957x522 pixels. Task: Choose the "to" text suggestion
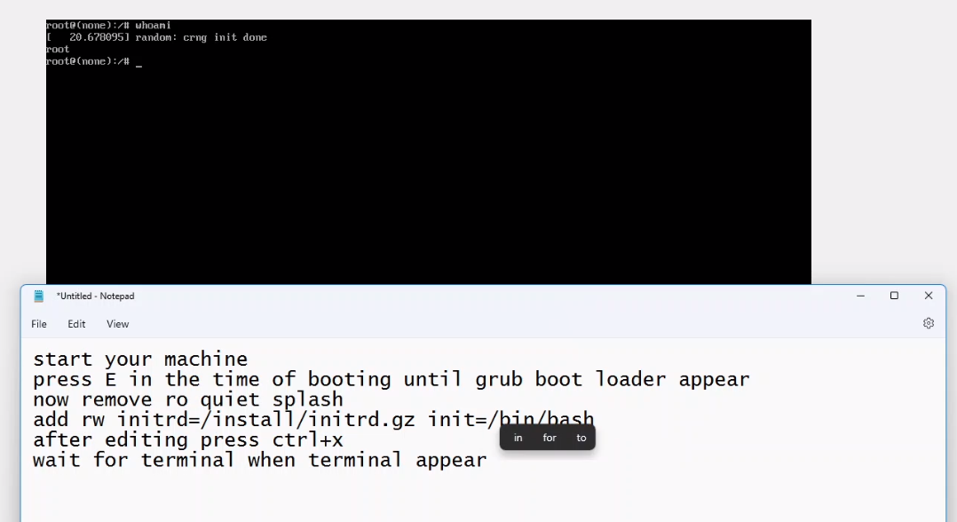pyautogui.click(x=581, y=438)
